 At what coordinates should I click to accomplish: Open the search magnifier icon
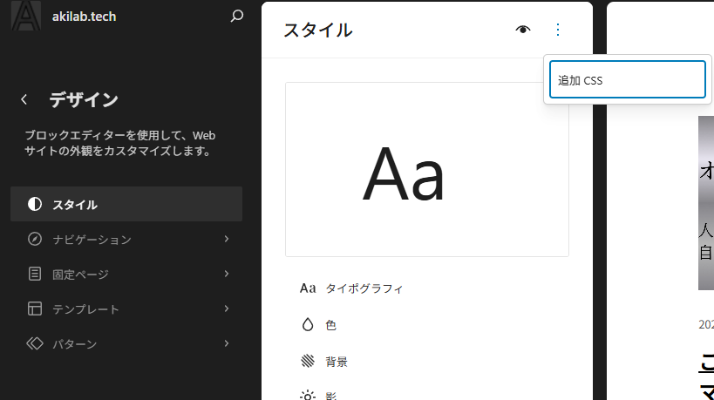[236, 16]
